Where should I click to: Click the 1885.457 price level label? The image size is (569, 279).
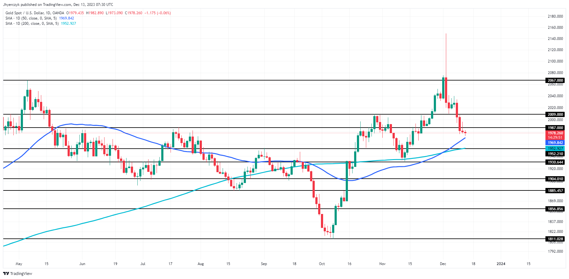(x=555, y=191)
